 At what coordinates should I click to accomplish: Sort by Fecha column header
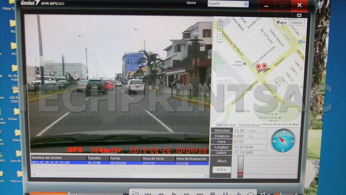pyautogui.click(x=125, y=158)
